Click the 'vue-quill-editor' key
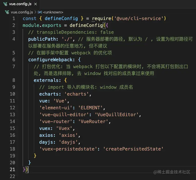This screenshot has width=196, height=180. (x=64, y=114)
